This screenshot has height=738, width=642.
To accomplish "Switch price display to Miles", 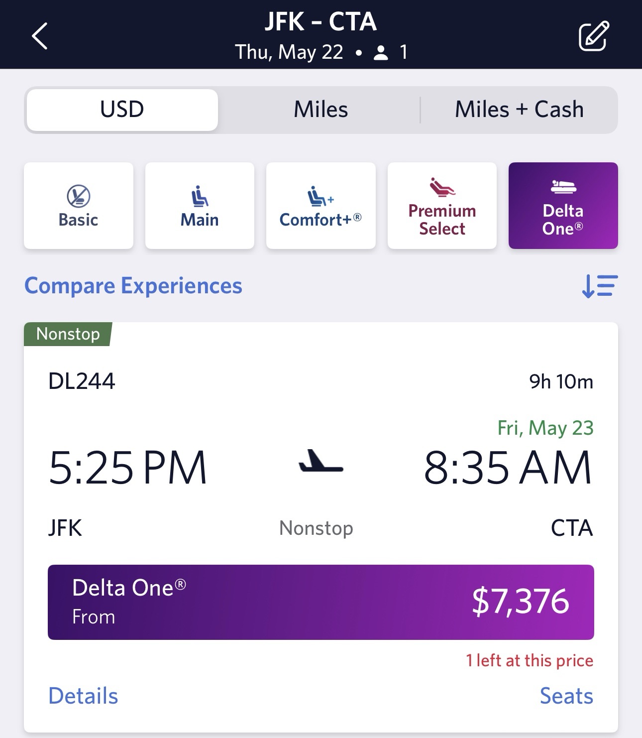I will 321,110.
